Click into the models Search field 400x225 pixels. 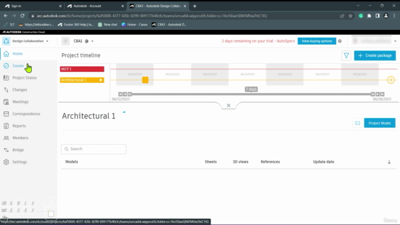tap(94, 149)
